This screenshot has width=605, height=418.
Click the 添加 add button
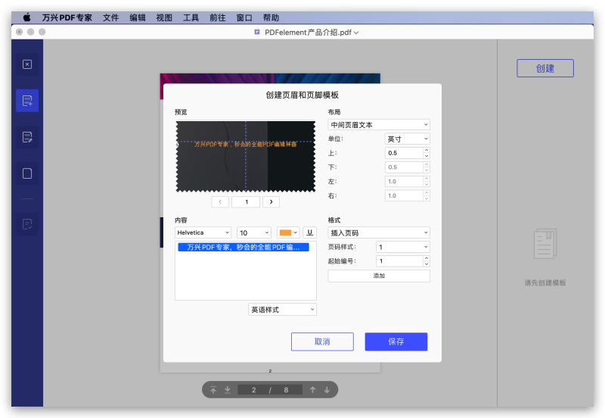pos(379,276)
